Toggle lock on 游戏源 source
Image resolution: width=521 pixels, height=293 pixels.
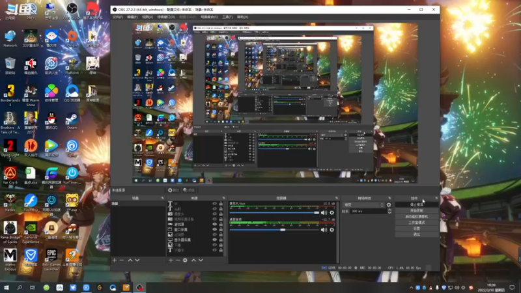point(221,224)
